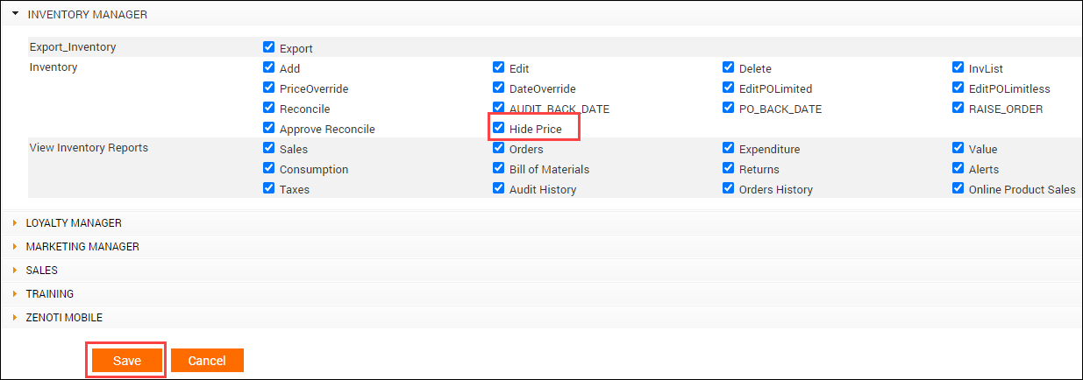This screenshot has width=1083, height=380.
Task: Uncheck the Sales report checkbox
Action: (x=269, y=148)
